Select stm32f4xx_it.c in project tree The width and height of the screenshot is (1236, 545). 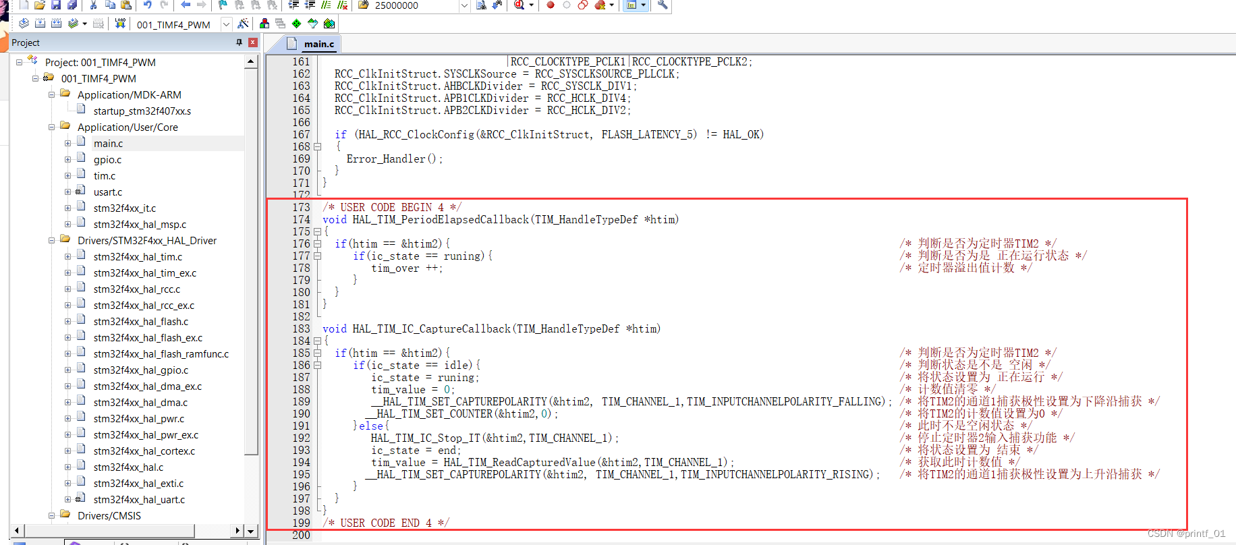125,208
